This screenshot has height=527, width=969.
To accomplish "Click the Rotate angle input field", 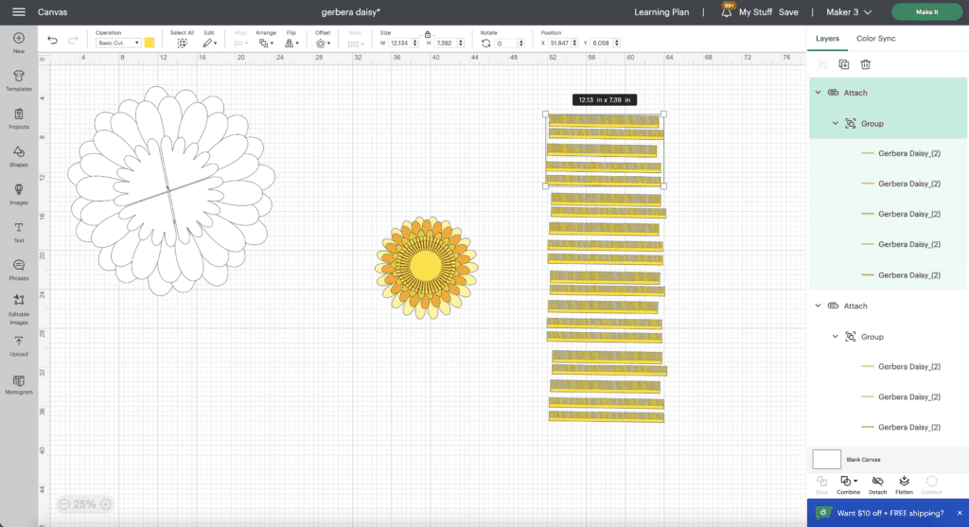I will pos(505,44).
